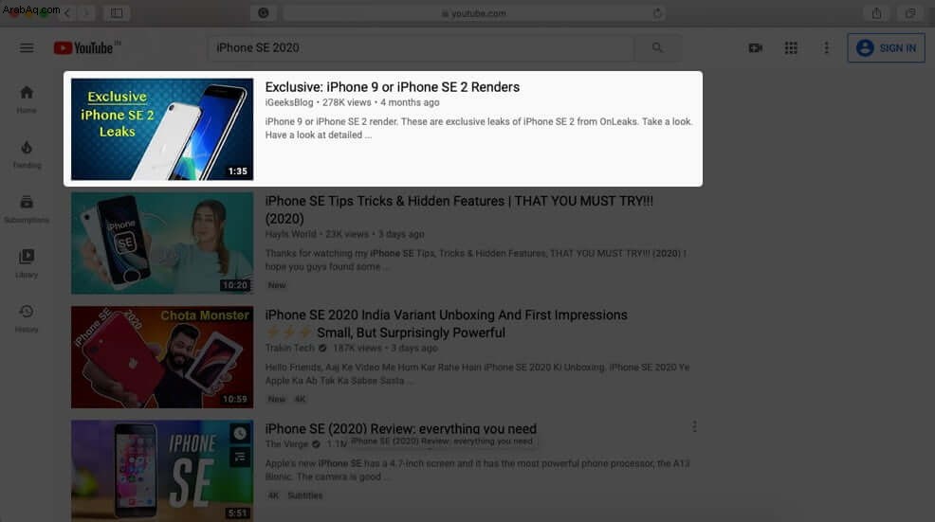Viewport: 935px width, 522px height.
Task: Open iPhone SE Tips Tricks thumbnail
Action: click(x=162, y=243)
